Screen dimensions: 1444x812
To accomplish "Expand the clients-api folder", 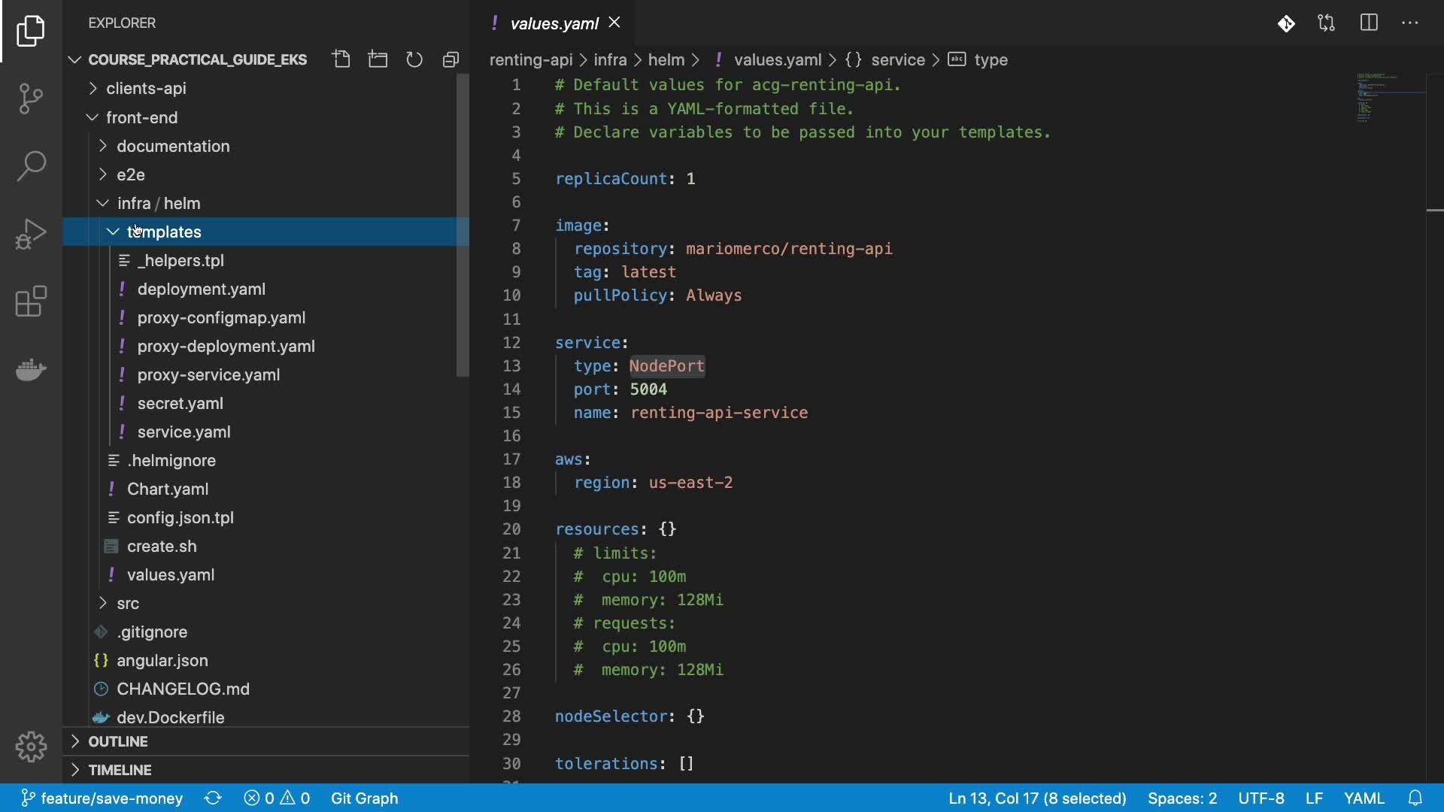I will (x=146, y=89).
